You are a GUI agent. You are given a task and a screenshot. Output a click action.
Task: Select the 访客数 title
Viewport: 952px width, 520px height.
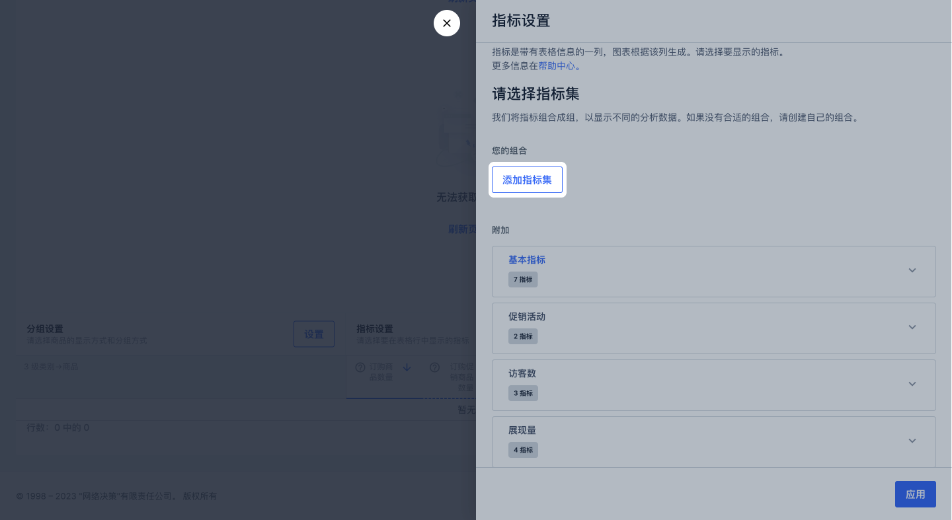coord(522,373)
